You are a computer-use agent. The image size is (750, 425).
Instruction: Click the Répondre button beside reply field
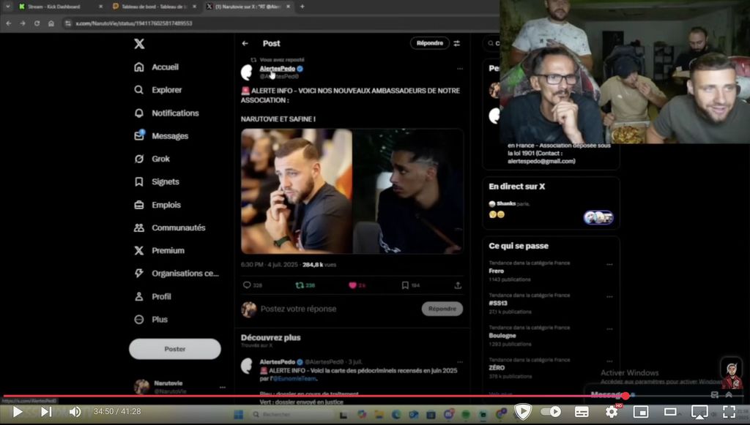coord(442,309)
